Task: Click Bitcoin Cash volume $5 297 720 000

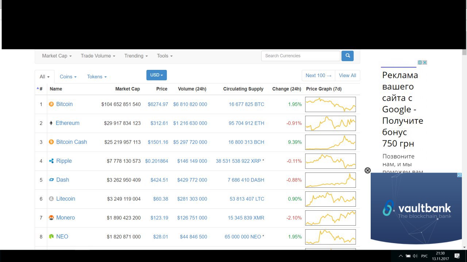Action: [x=190, y=142]
